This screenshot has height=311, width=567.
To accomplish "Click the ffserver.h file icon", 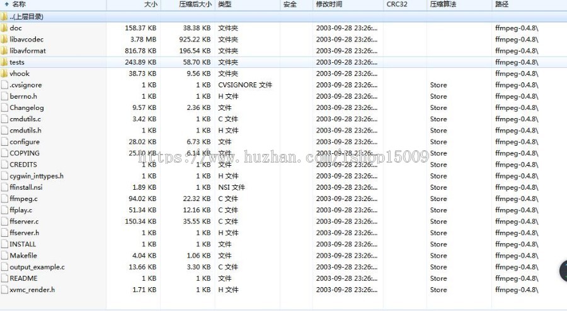I will (4, 232).
